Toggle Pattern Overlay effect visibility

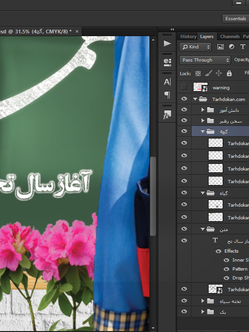[226, 269]
